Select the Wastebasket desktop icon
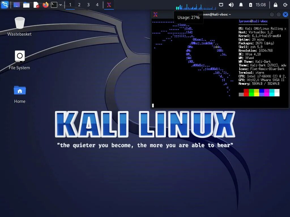Image resolution: width=290 pixels, height=217 pixels. (x=20, y=26)
